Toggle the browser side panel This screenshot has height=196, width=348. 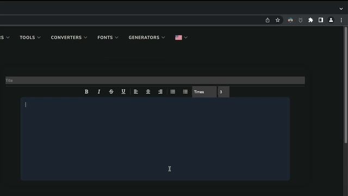tap(321, 20)
